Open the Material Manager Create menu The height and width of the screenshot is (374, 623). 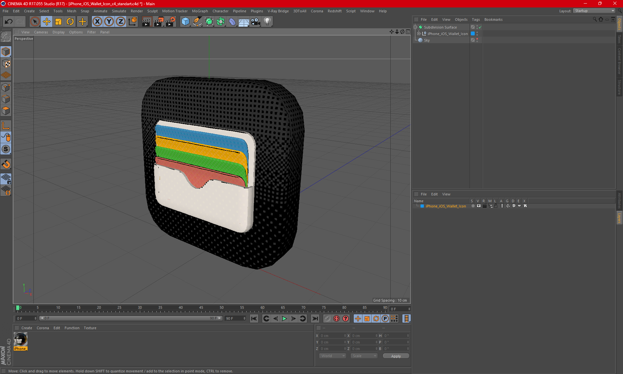click(x=27, y=328)
